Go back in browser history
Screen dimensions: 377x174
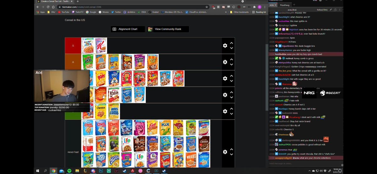[38, 7]
